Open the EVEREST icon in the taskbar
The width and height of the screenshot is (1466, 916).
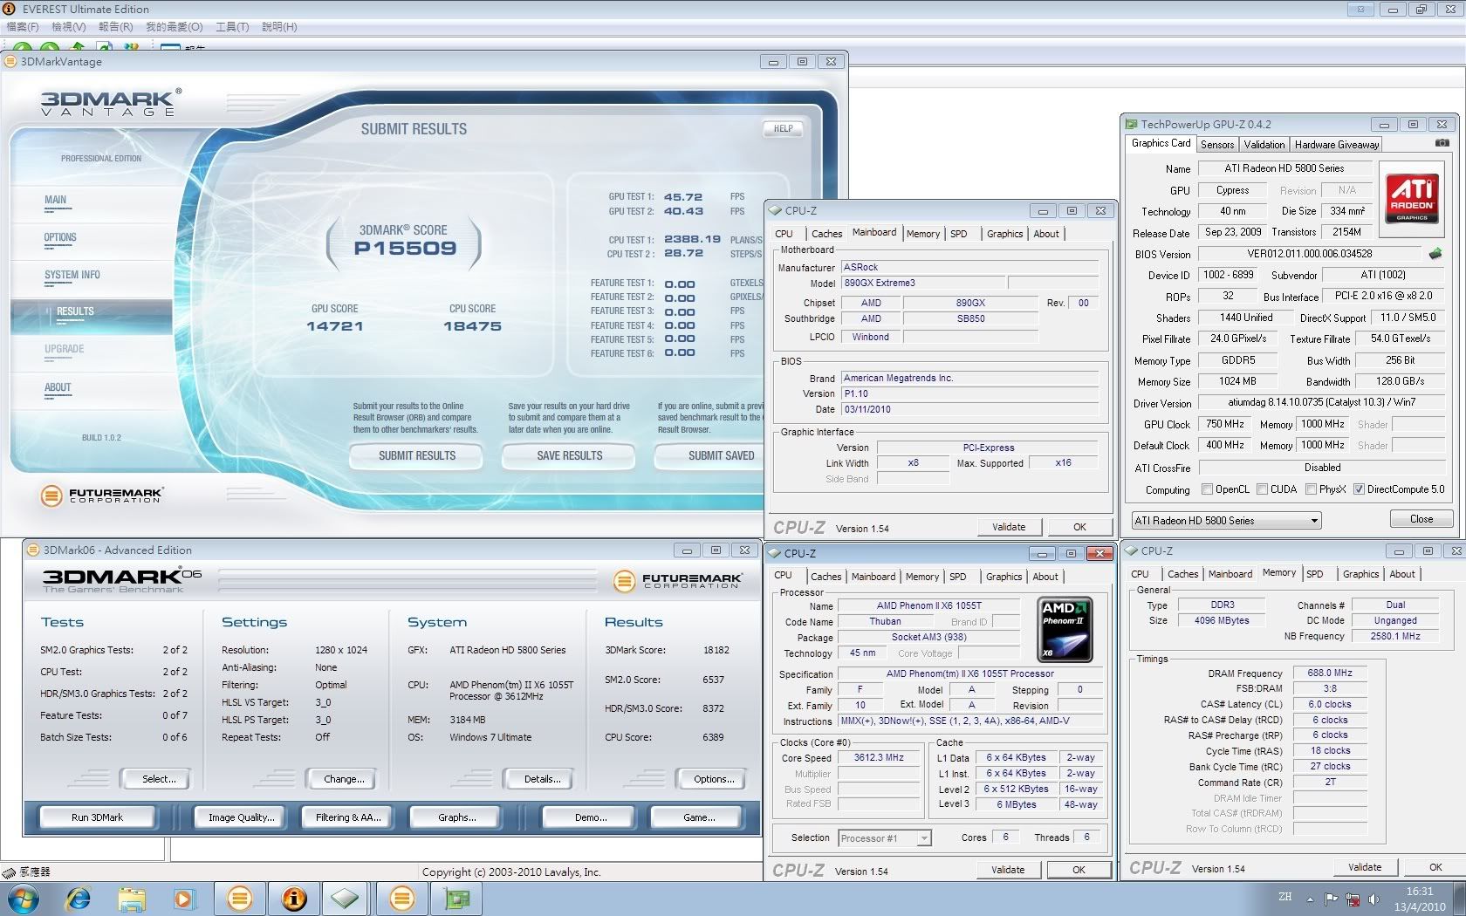[294, 899]
